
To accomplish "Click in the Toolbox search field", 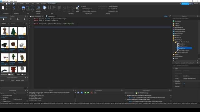I will [x=16, y=24].
